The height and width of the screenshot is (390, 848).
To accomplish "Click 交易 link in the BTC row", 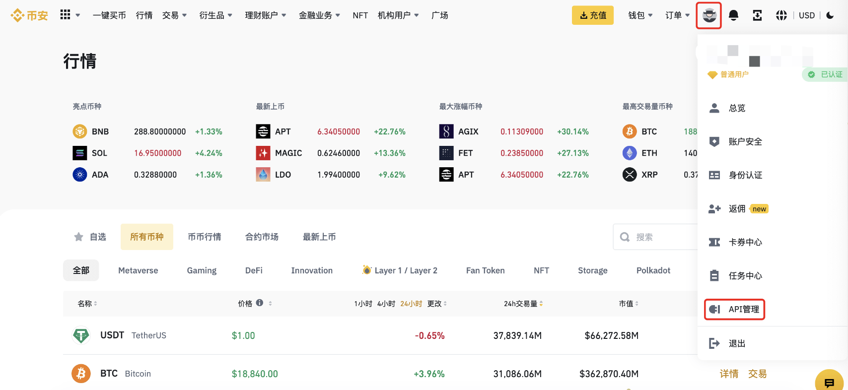I will pos(758,374).
